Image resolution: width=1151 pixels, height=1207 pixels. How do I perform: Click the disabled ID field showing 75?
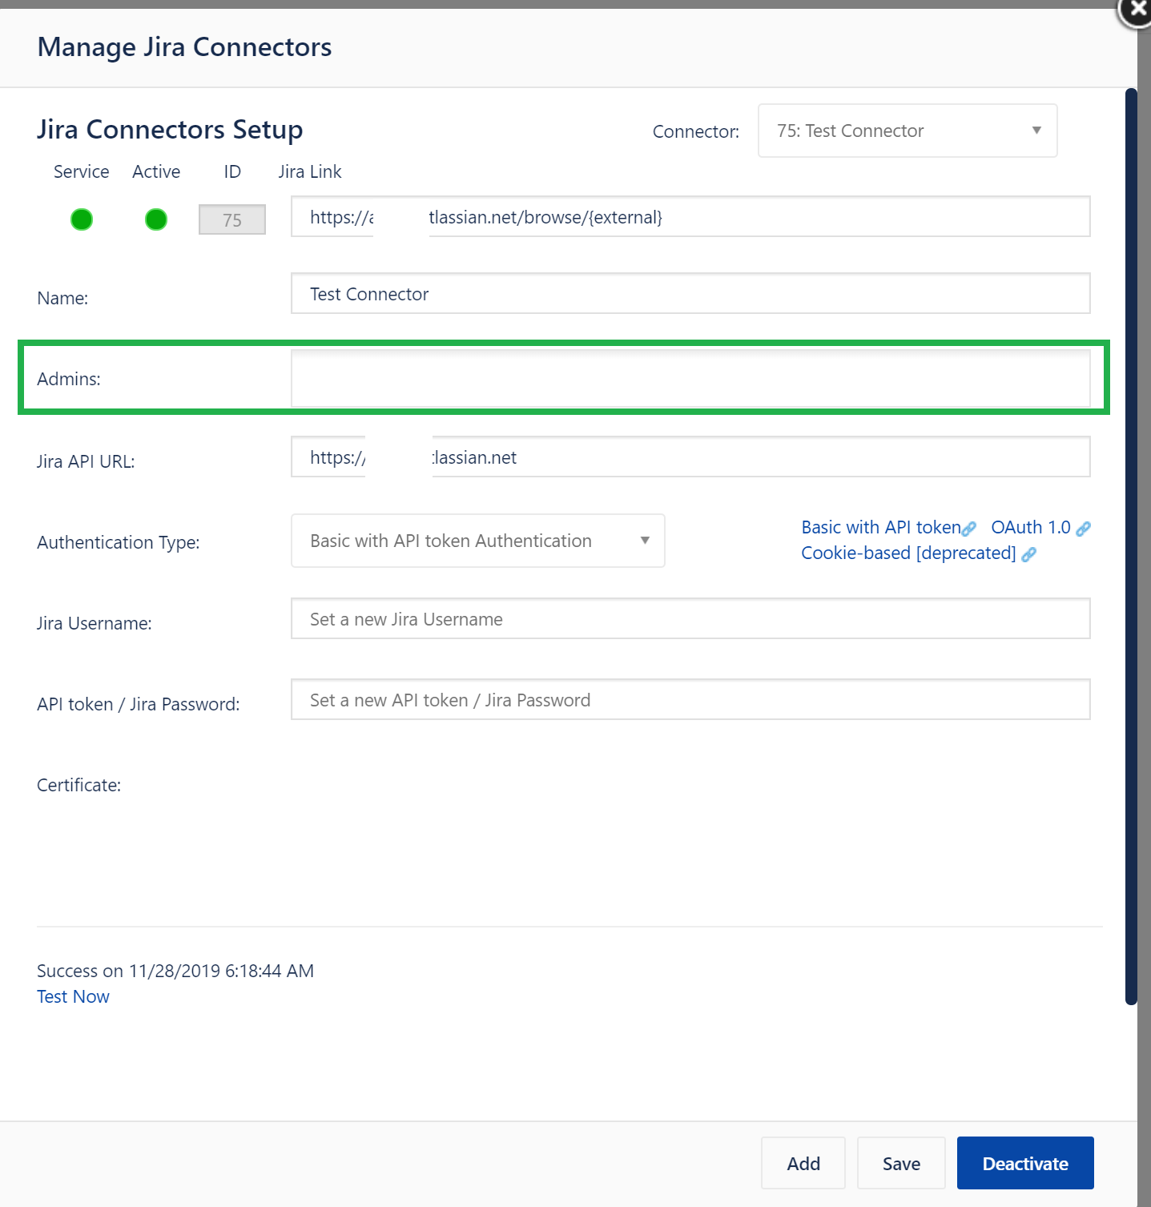pos(232,219)
